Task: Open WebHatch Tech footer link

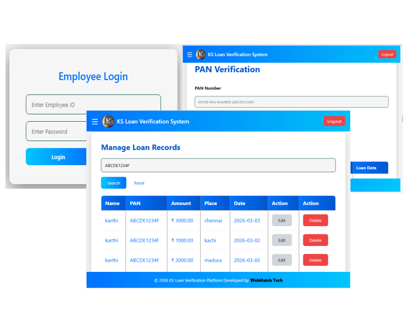Action: click(266, 280)
